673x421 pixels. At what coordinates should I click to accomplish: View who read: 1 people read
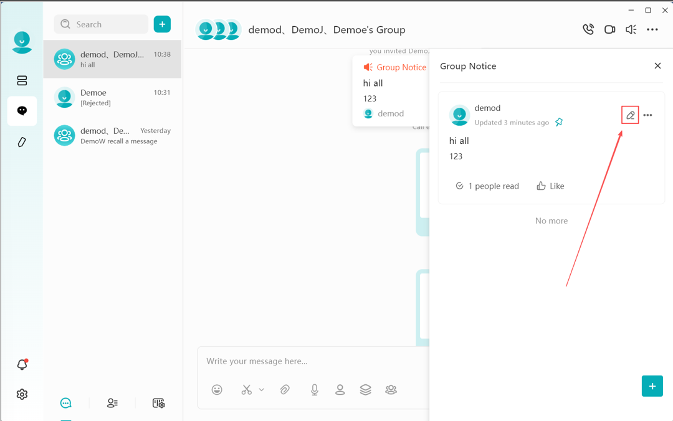tap(487, 186)
